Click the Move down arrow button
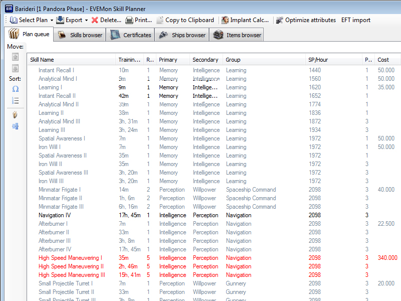The image size is (401, 301). point(16,68)
